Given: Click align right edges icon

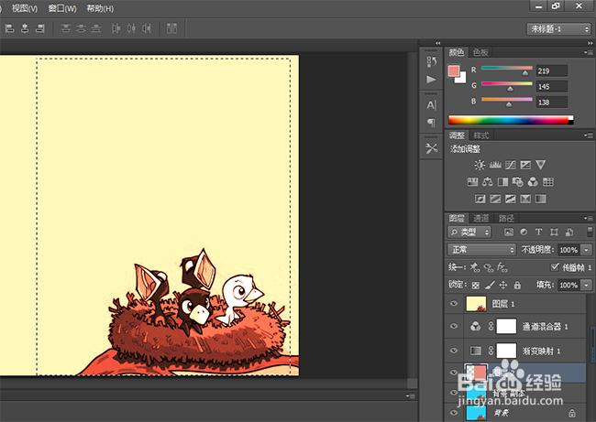Looking at the screenshot, I should tap(40, 28).
